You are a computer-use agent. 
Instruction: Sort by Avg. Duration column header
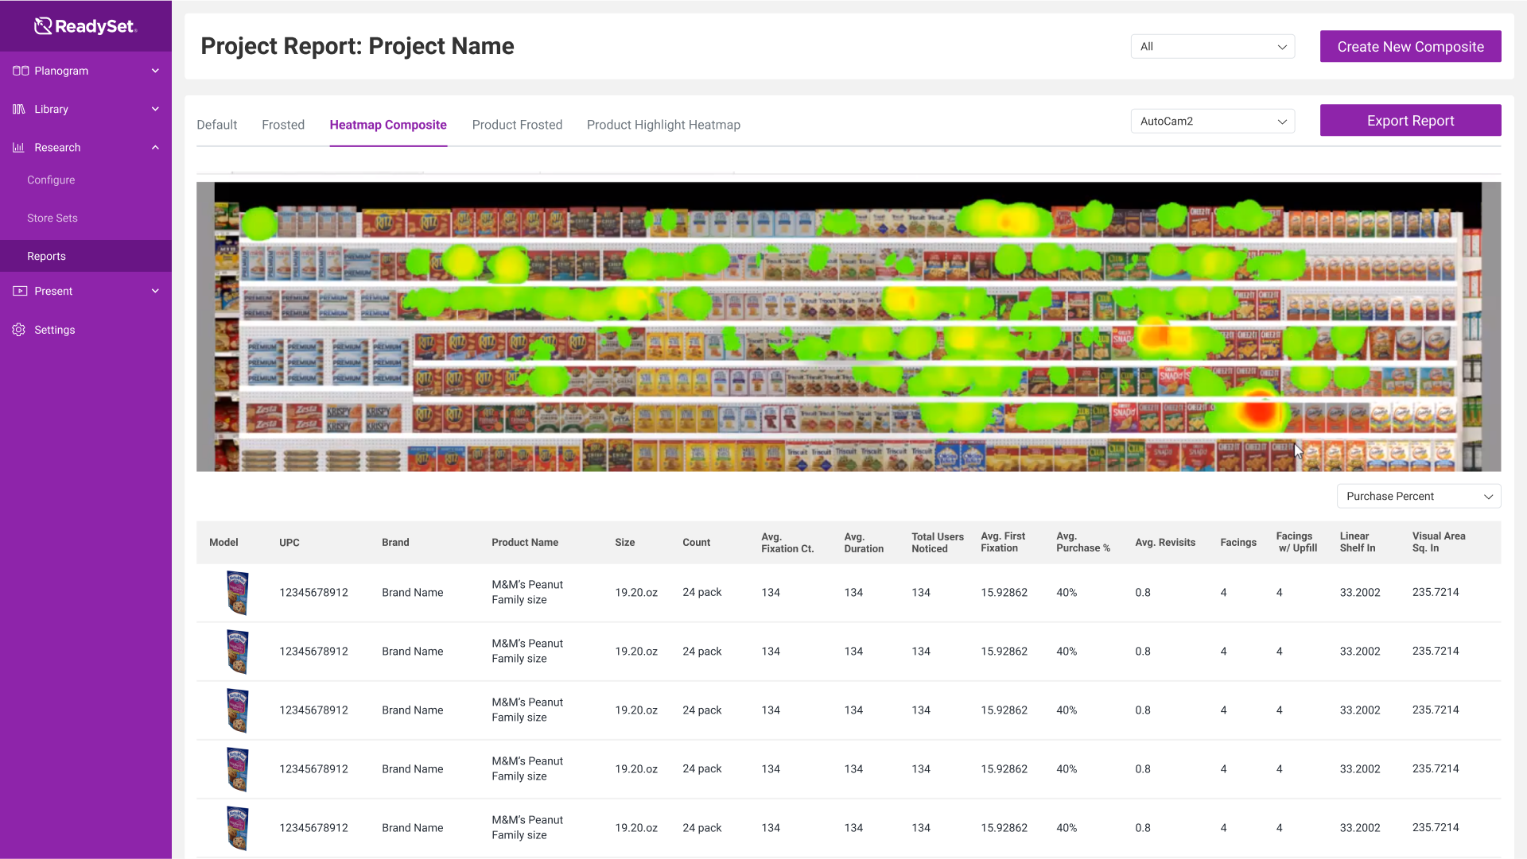[x=864, y=542]
